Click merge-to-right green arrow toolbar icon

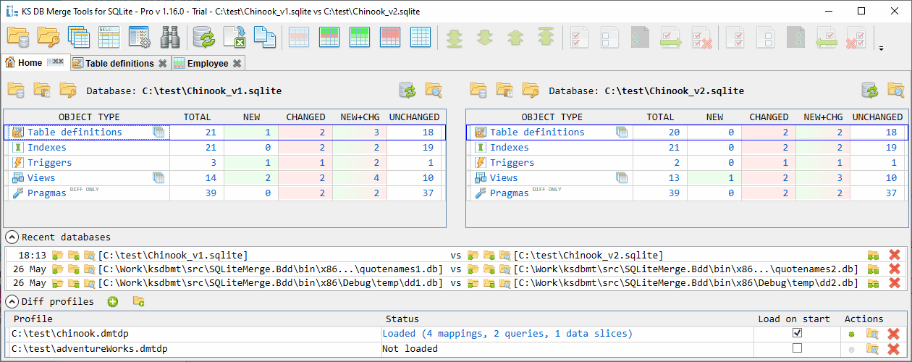click(671, 37)
